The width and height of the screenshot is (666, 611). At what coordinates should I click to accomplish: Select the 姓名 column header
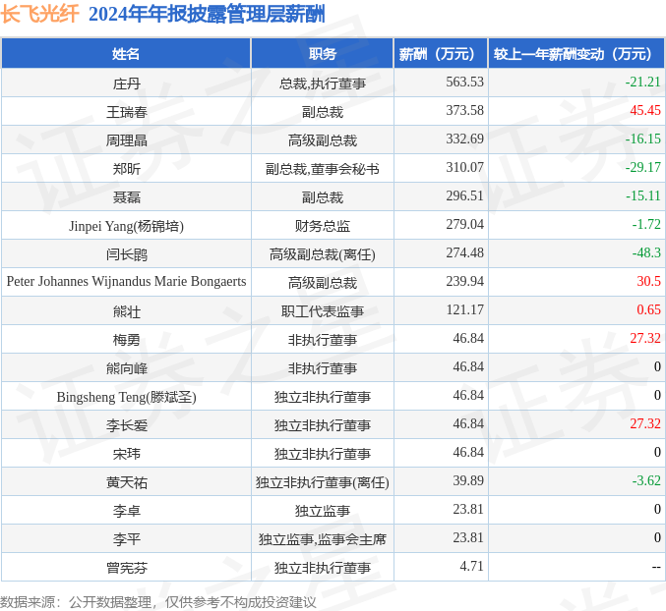click(x=126, y=53)
